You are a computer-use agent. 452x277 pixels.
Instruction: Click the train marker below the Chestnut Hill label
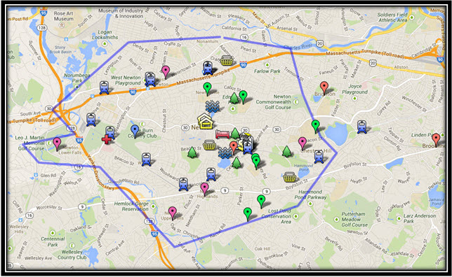(x=319, y=156)
